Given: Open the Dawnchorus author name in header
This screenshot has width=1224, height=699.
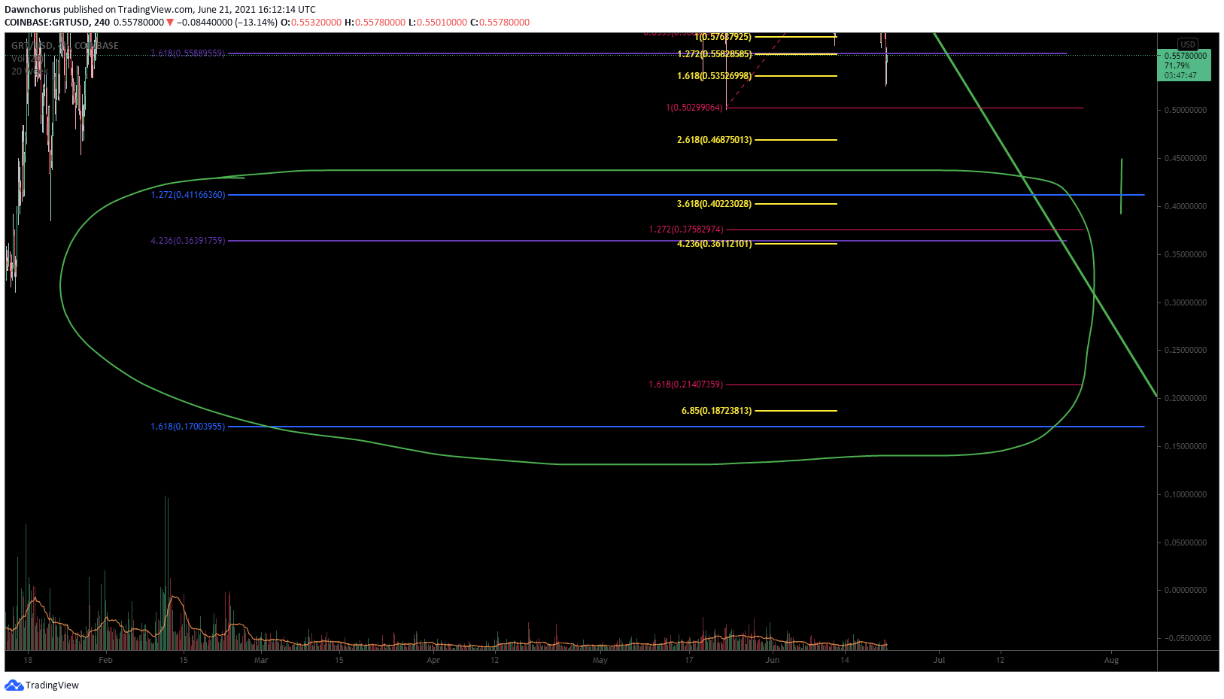Looking at the screenshot, I should click(x=32, y=10).
